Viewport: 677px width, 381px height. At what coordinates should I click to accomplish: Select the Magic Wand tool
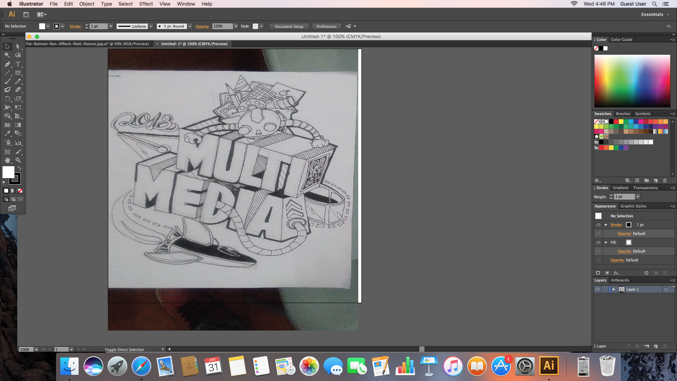click(x=7, y=55)
